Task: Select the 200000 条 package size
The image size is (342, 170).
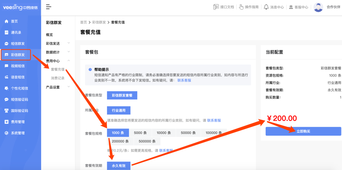Action: coord(120,141)
